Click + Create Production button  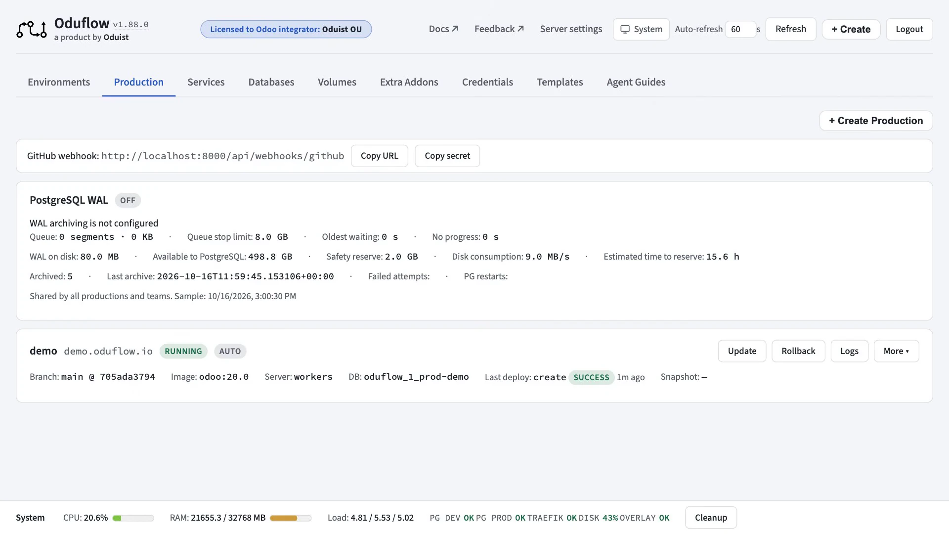(x=875, y=121)
